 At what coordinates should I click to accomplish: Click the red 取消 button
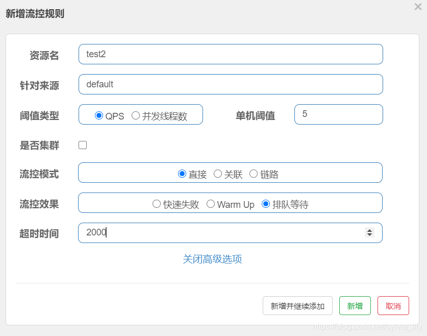(x=393, y=306)
